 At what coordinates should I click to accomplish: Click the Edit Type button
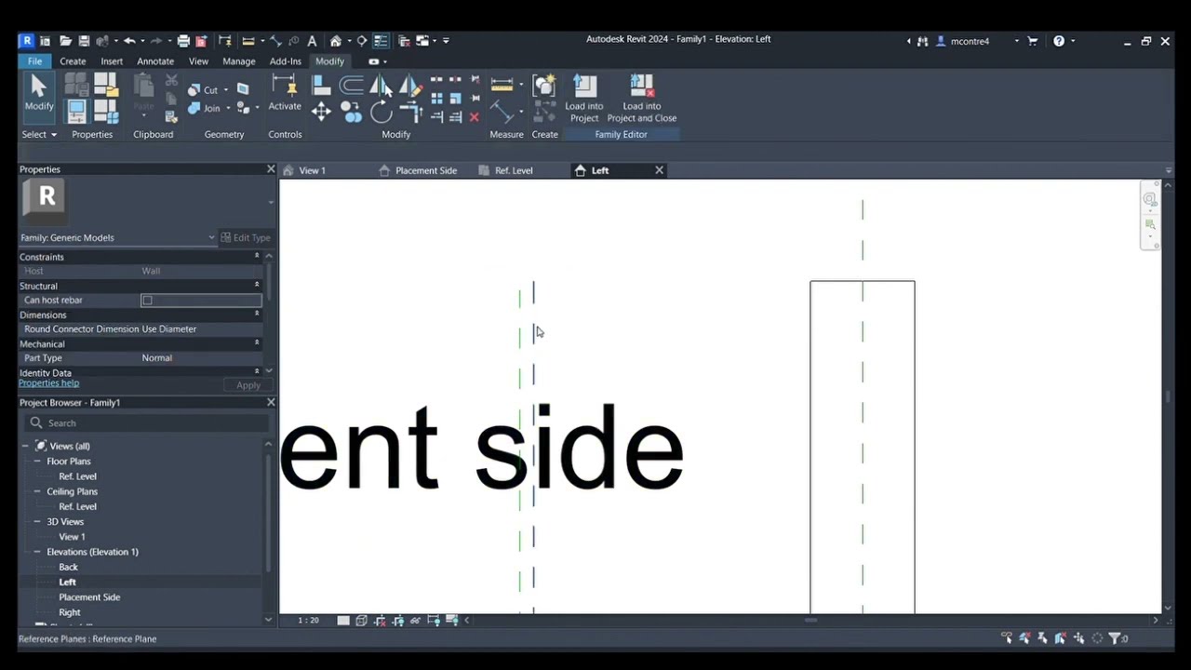[246, 237]
